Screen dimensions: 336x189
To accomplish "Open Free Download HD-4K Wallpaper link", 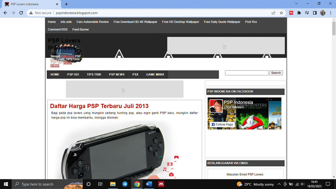I will point(135,22).
